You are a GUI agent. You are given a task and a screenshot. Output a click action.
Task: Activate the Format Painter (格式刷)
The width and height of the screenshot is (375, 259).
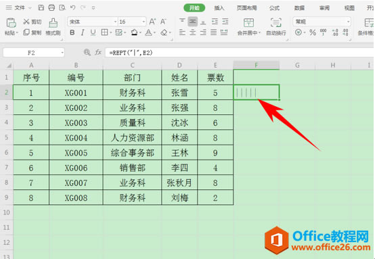(x=53, y=26)
